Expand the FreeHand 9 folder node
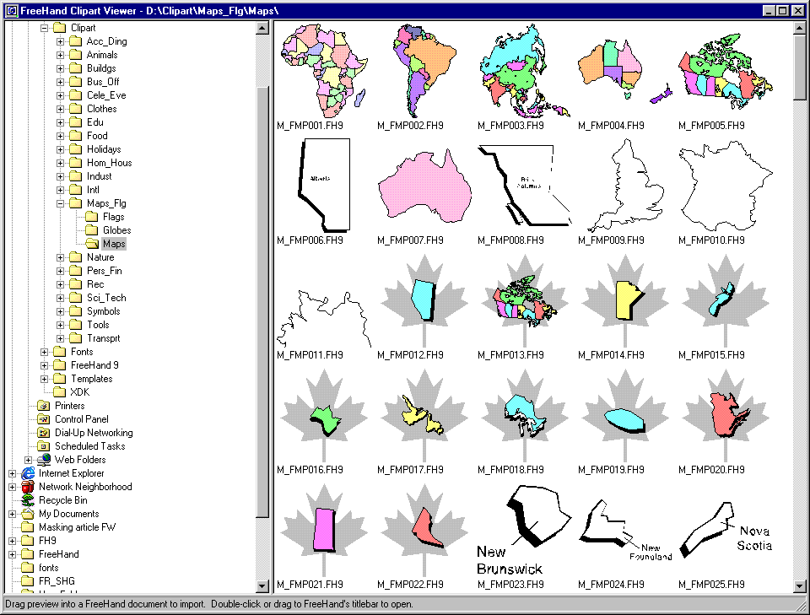Image resolution: width=810 pixels, height=615 pixels. pyautogui.click(x=45, y=365)
